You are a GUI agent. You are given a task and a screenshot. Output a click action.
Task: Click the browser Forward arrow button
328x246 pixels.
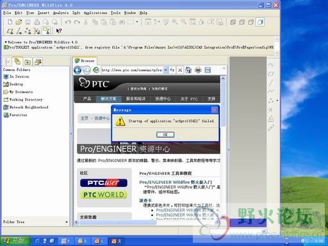coord(86,70)
